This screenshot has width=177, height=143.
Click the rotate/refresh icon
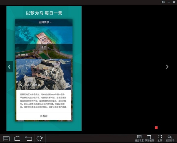[x=40, y=138]
